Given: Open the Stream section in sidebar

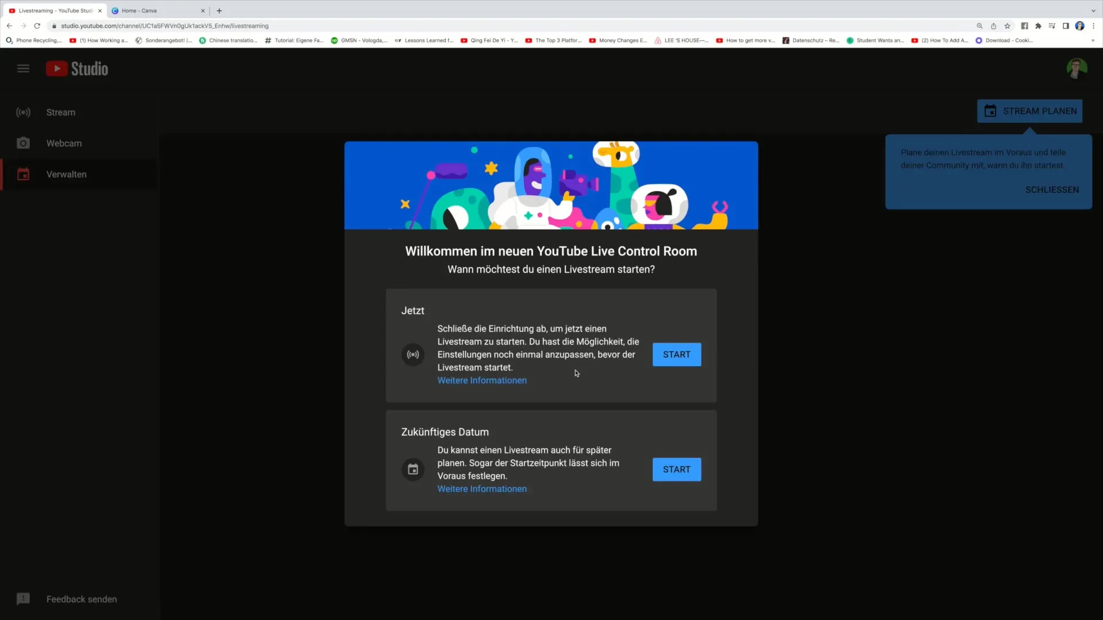Looking at the screenshot, I should (x=60, y=113).
